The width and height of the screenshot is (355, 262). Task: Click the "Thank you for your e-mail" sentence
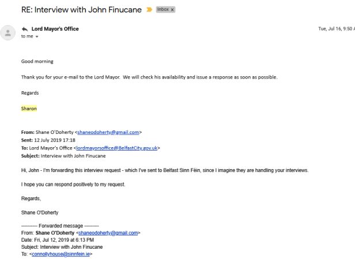click(149, 77)
